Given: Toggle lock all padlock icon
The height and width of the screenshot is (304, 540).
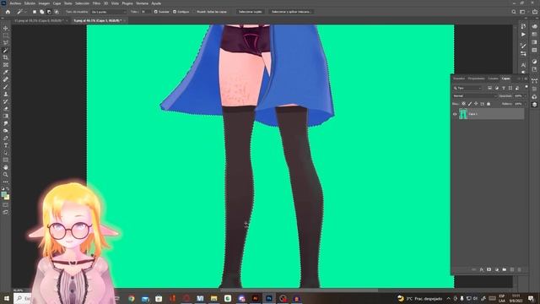Looking at the screenshot, I should click(x=489, y=104).
